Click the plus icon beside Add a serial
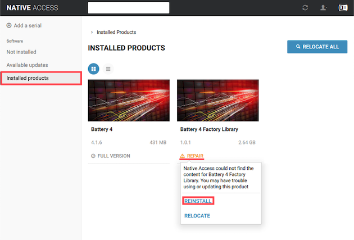The height and width of the screenshot is (240, 354). click(9, 25)
